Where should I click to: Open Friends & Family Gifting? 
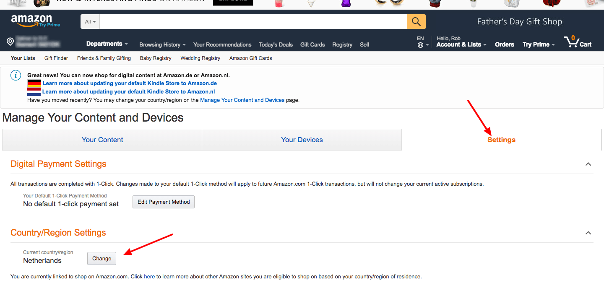click(104, 58)
